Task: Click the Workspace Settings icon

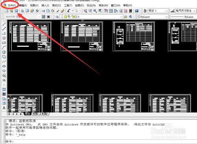Action: (x=43, y=17)
